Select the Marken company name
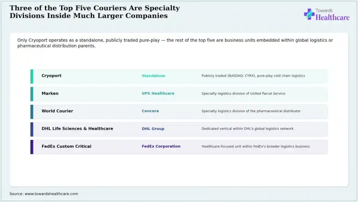Image resolution: width=358 pixels, height=202 pixels. pos(50,93)
